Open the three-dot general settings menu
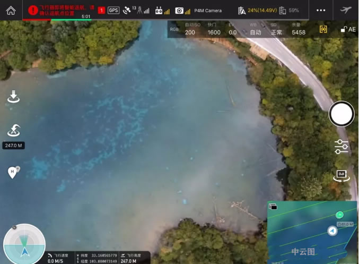The height and width of the screenshot is (264, 359). pos(321,10)
